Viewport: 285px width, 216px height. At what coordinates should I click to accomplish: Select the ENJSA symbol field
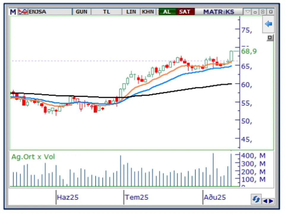[50, 12]
